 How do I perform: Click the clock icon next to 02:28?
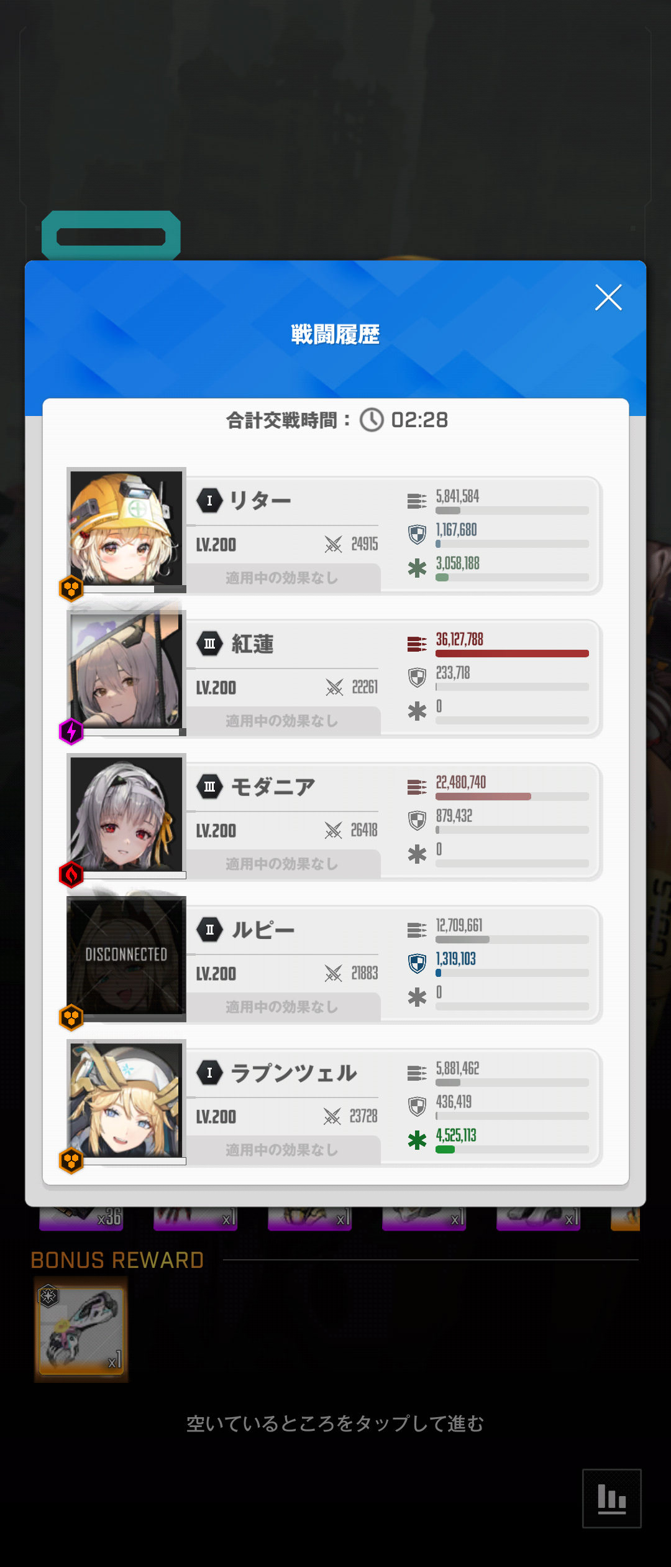372,420
